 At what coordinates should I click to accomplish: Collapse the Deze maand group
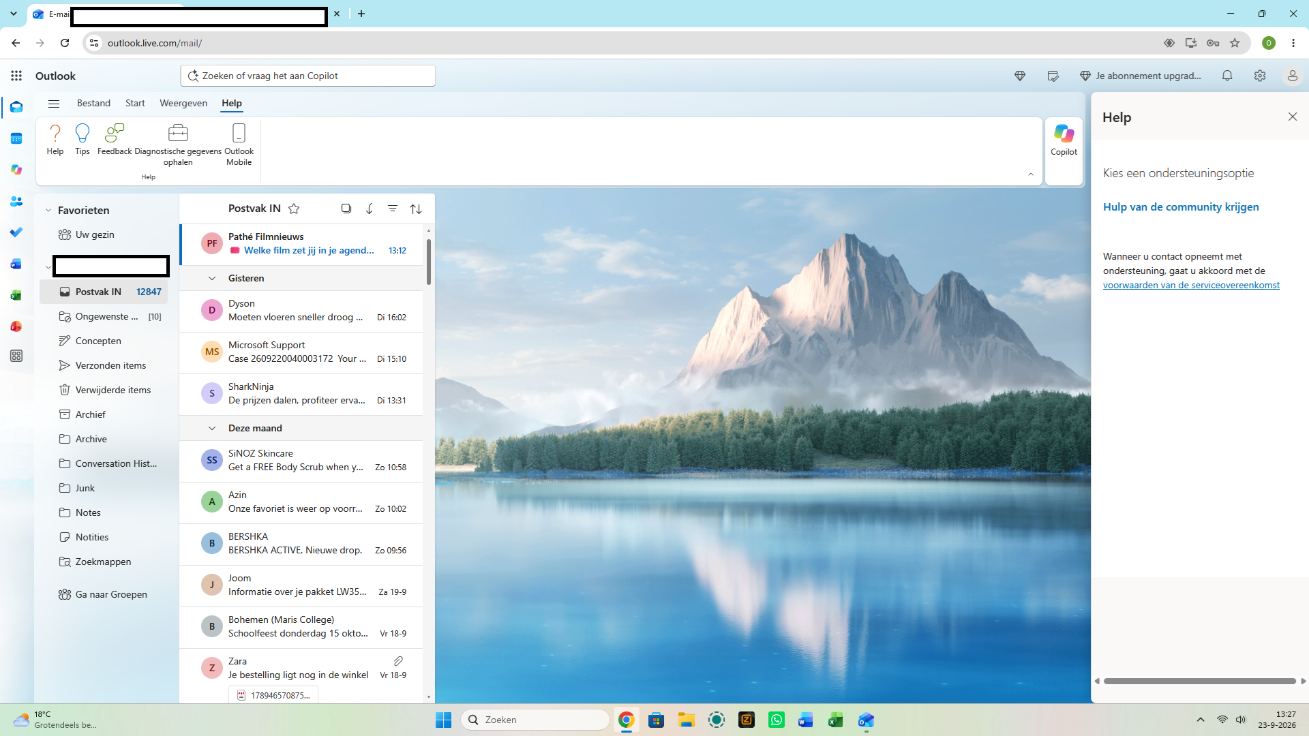click(212, 428)
